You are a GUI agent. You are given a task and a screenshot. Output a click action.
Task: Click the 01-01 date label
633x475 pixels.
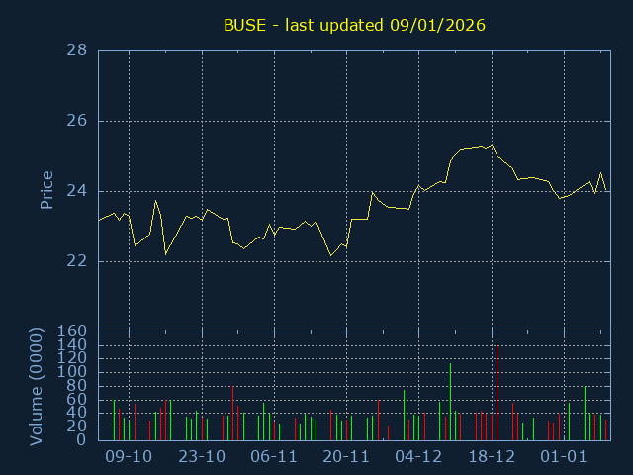click(564, 457)
